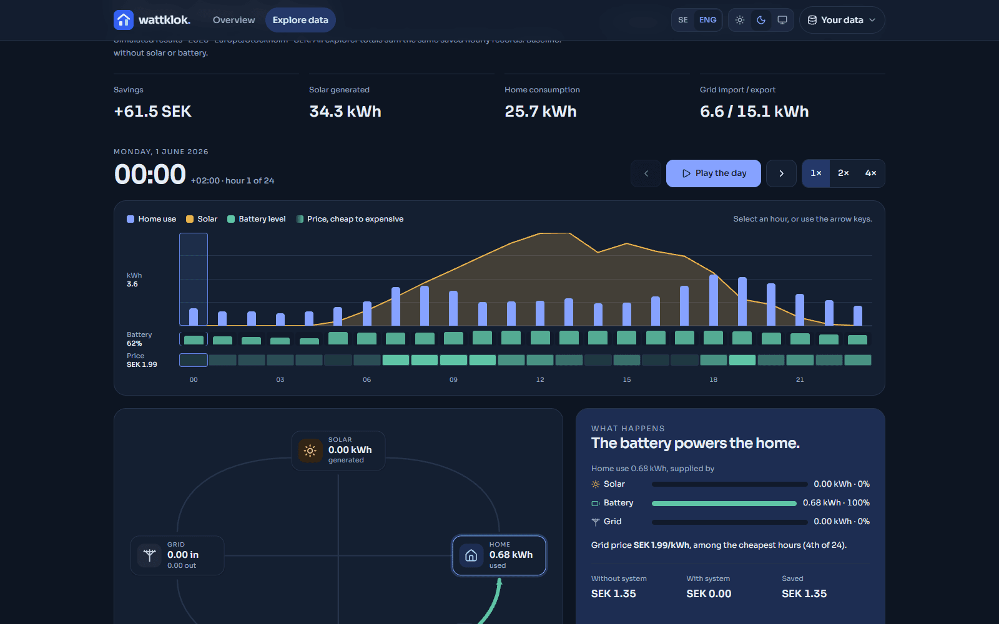This screenshot has height=624, width=999.
Task: Select the 12 hour label on the axis
Action: pyautogui.click(x=540, y=379)
